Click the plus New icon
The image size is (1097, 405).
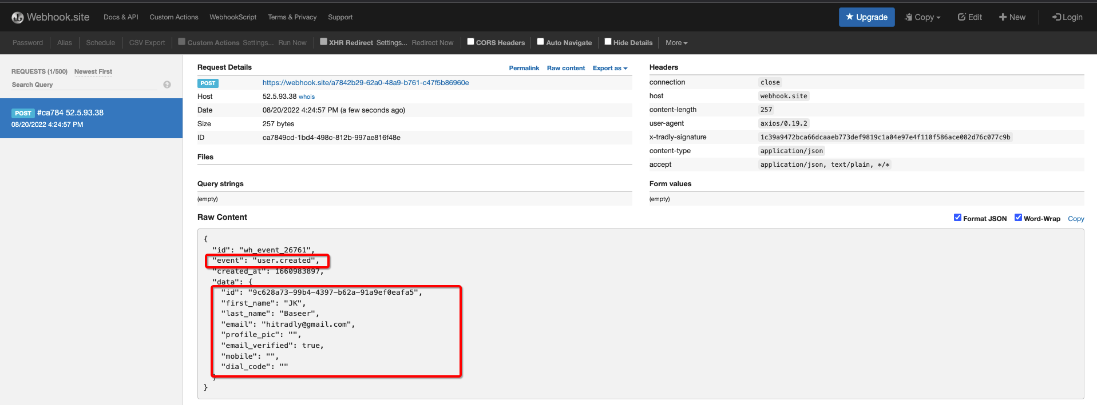point(1003,17)
